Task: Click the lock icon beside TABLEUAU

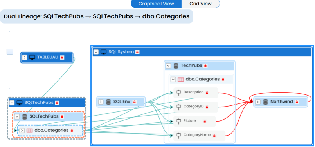Action: (x=62, y=57)
